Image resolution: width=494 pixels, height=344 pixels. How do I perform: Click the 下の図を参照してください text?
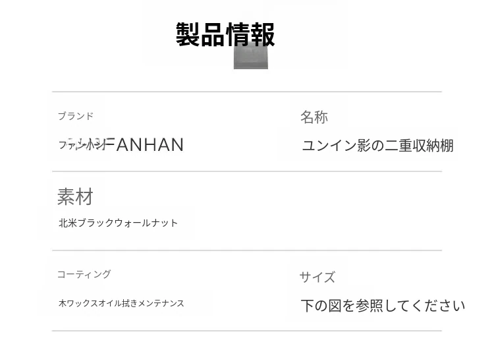[x=383, y=306]
